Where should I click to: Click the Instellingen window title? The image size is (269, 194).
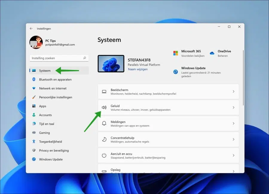click(x=44, y=29)
